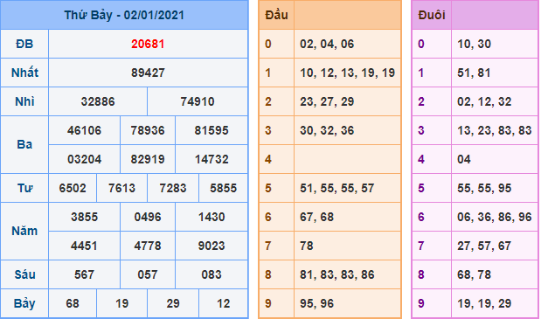Click Ba prize number 82919
This screenshot has width=541, height=319.
pos(148,159)
